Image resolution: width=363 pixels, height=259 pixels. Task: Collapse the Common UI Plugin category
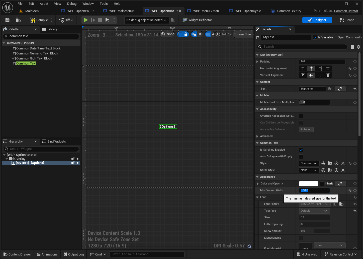(x=4, y=43)
